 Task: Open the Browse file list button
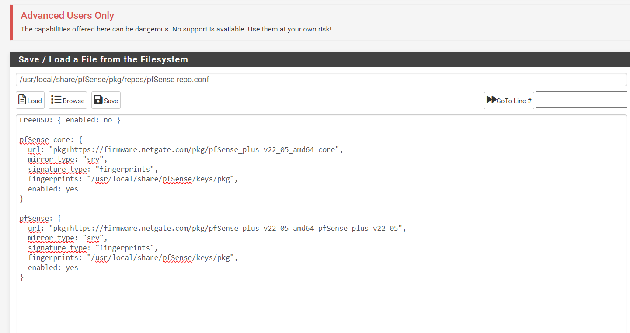click(68, 100)
